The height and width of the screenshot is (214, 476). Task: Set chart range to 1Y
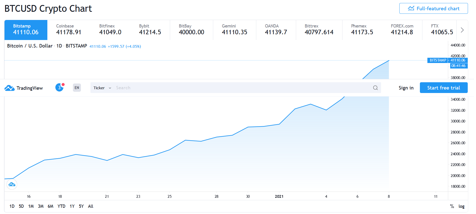click(x=72, y=206)
